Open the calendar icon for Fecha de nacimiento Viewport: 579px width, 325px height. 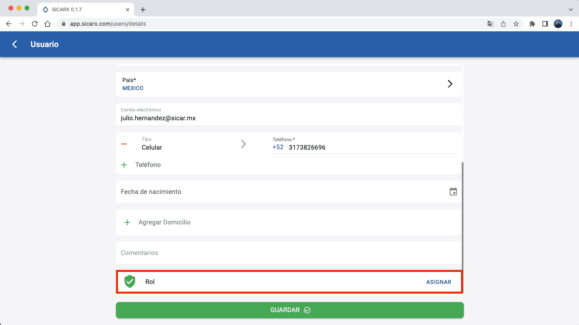[453, 192]
